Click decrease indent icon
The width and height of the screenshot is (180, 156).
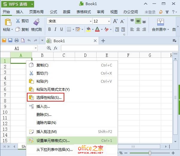tap(117, 29)
